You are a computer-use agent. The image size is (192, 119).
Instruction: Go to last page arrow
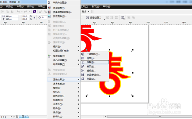[x=14, y=117]
